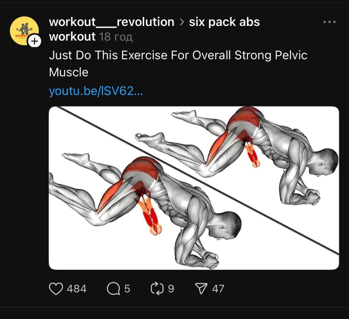This screenshot has width=349, height=319.
Task: Click the chevron between username and topic
Action: point(182,22)
